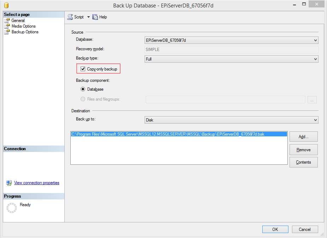Click the Script toolbar icon
The height and width of the screenshot is (238, 327).
[x=70, y=17]
